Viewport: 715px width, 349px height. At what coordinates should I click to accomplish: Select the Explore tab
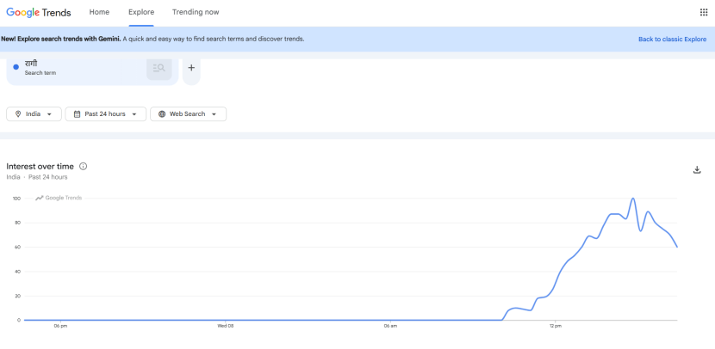click(141, 12)
